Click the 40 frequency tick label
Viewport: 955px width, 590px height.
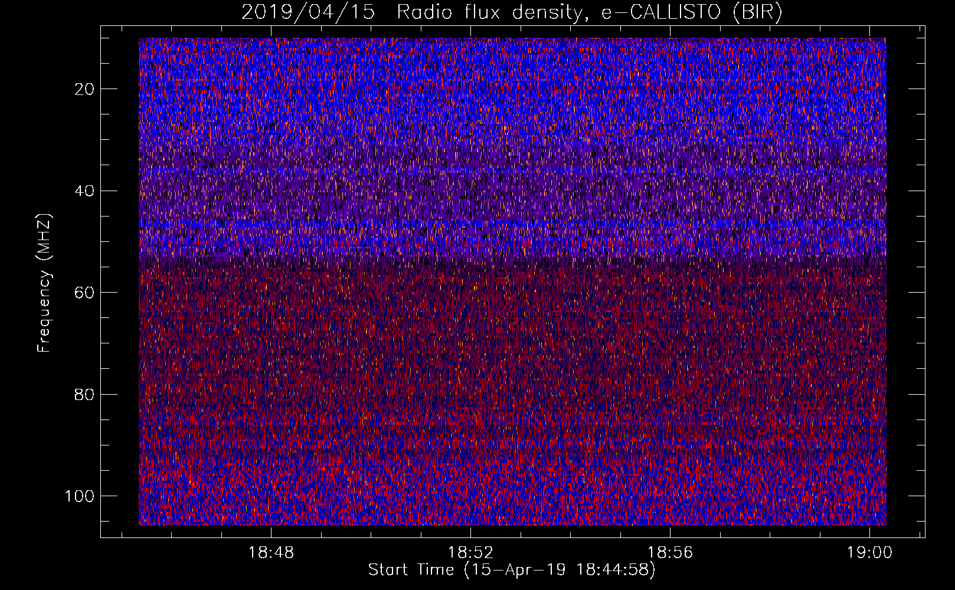pyautogui.click(x=85, y=191)
